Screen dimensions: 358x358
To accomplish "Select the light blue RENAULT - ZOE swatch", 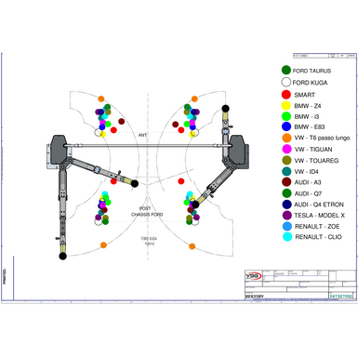I will 287,226.
